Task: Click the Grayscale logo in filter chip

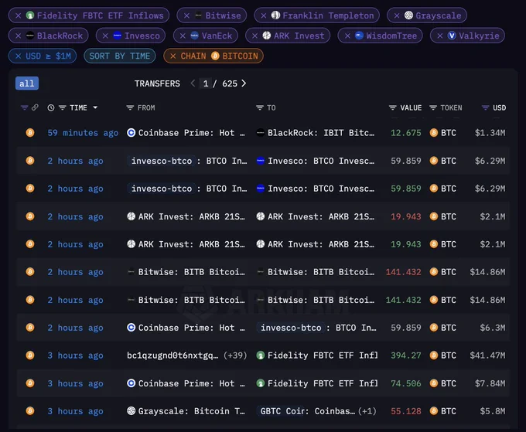Action: point(408,15)
